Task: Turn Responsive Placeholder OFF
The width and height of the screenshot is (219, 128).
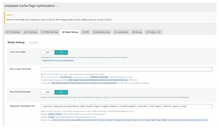Action: [x=48, y=92]
